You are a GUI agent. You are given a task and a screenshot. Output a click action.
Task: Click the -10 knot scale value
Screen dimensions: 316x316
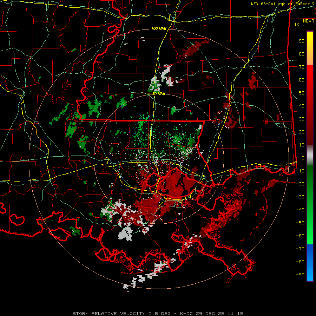coord(300,171)
